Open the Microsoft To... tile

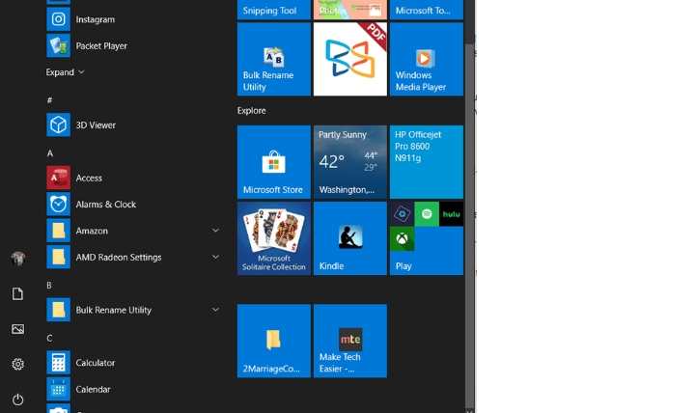[427, 10]
